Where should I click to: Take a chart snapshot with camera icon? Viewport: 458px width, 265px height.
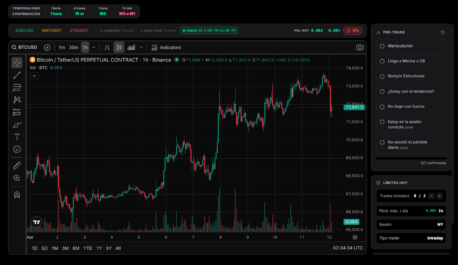(360, 47)
